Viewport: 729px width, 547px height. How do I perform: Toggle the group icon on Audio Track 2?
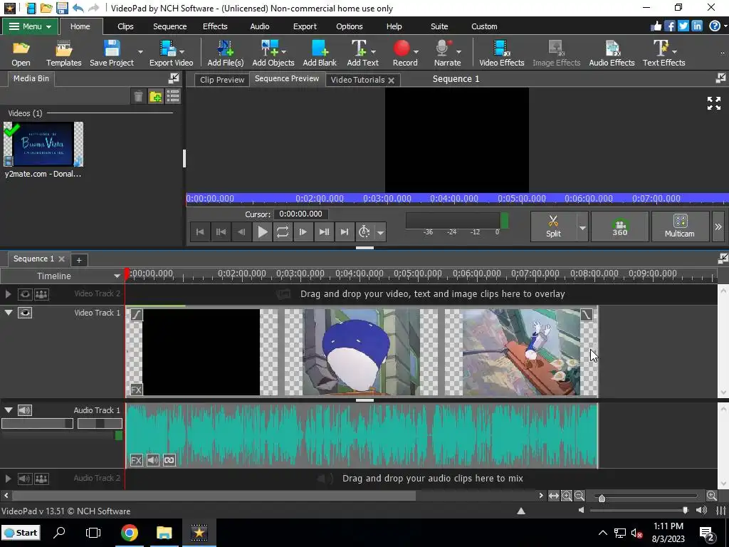coord(41,478)
